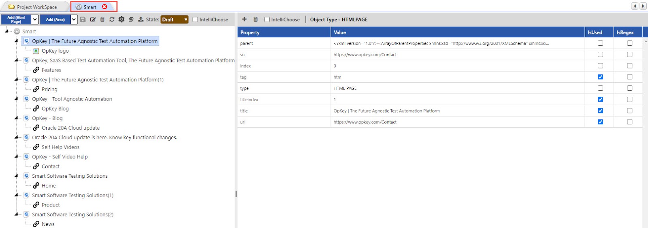Screen dimensions: 648x228
Task: Open the gear settings icon in the toolbar
Action: [x=122, y=19]
